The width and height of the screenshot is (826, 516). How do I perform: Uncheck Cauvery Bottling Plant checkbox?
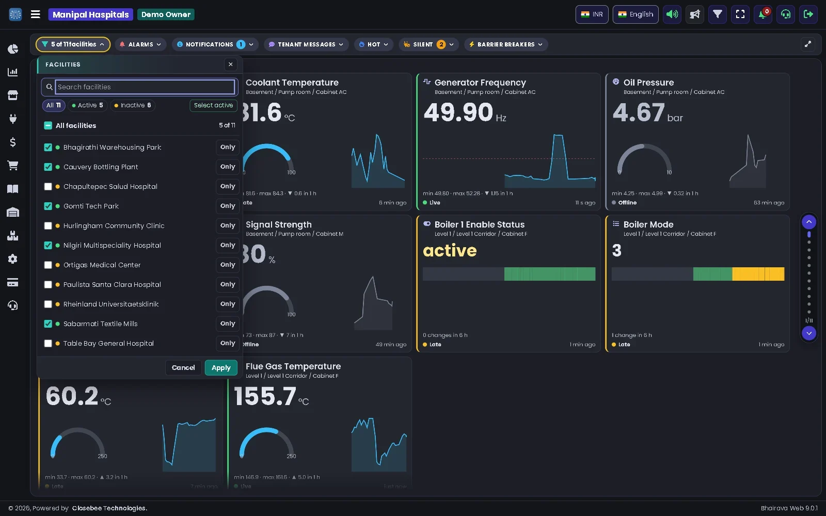pos(48,167)
